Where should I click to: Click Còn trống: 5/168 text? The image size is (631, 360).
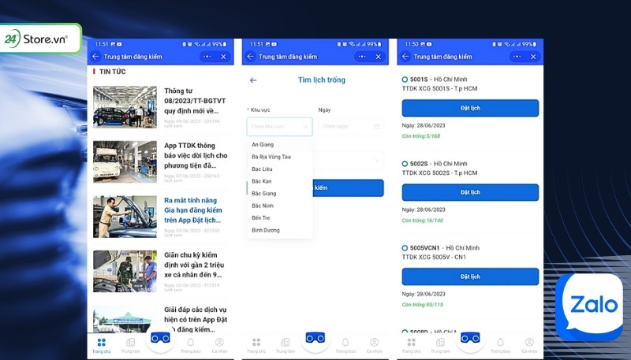pos(421,136)
